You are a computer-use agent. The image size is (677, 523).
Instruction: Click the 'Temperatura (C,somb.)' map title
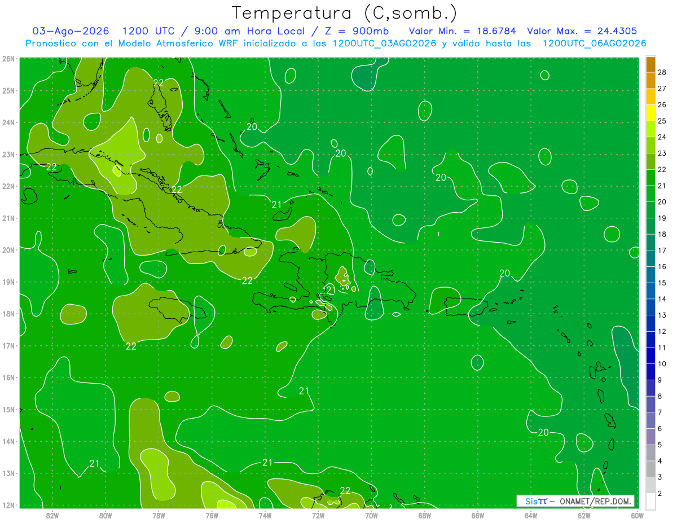345,13
